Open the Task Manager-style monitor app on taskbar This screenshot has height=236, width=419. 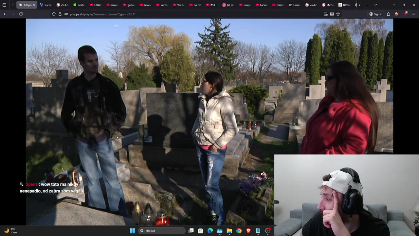[220, 231]
